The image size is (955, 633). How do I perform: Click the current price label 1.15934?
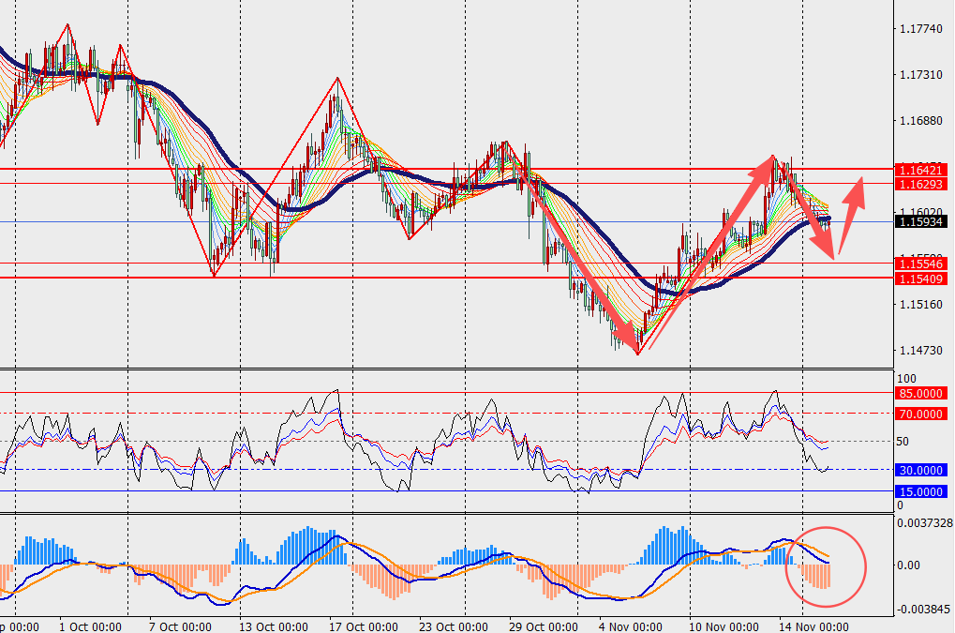pyautogui.click(x=919, y=222)
